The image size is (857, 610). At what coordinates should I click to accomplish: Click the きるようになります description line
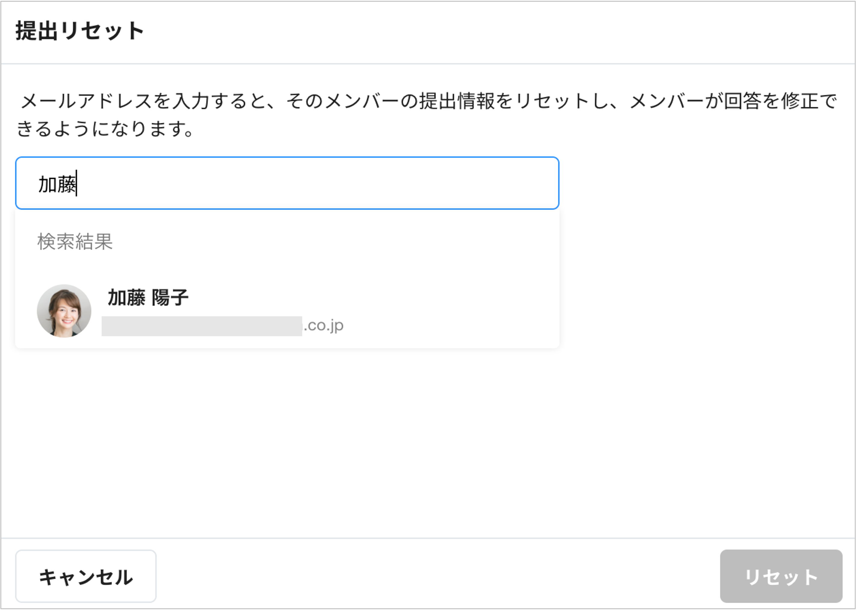click(x=105, y=129)
